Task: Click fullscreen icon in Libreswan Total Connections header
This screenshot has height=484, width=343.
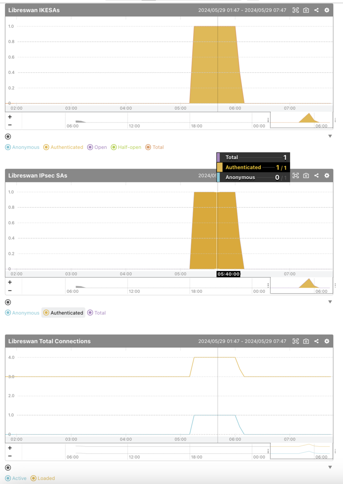Action: [296, 341]
